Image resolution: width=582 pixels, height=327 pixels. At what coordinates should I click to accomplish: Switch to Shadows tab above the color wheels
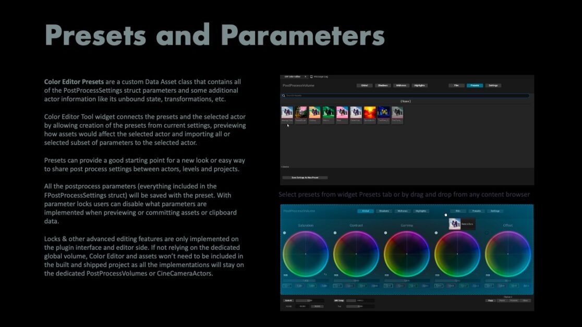[x=383, y=211]
